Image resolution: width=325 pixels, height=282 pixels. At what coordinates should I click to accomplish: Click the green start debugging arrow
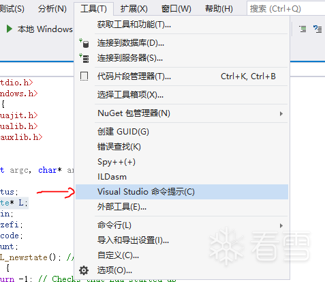point(10,29)
